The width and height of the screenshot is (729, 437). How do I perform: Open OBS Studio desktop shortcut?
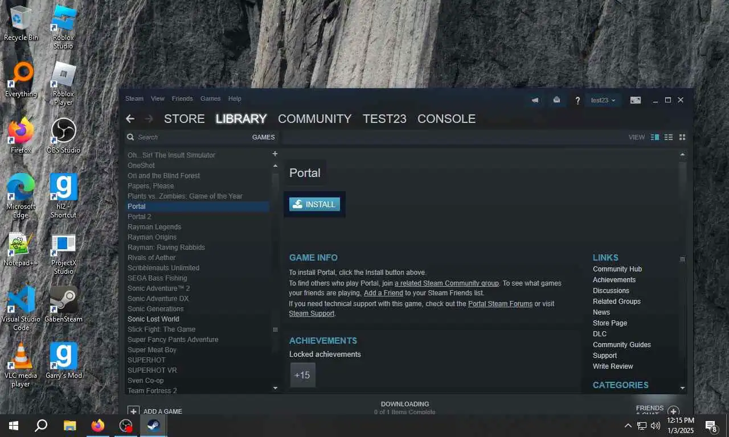point(63,137)
